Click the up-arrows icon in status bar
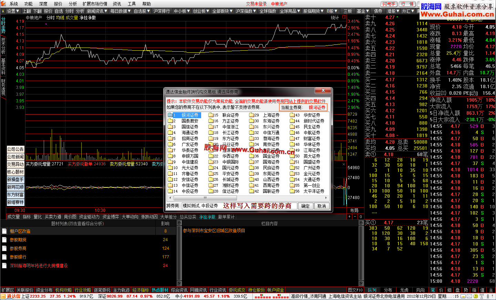This screenshot has width=496, height=300. coord(488,296)
